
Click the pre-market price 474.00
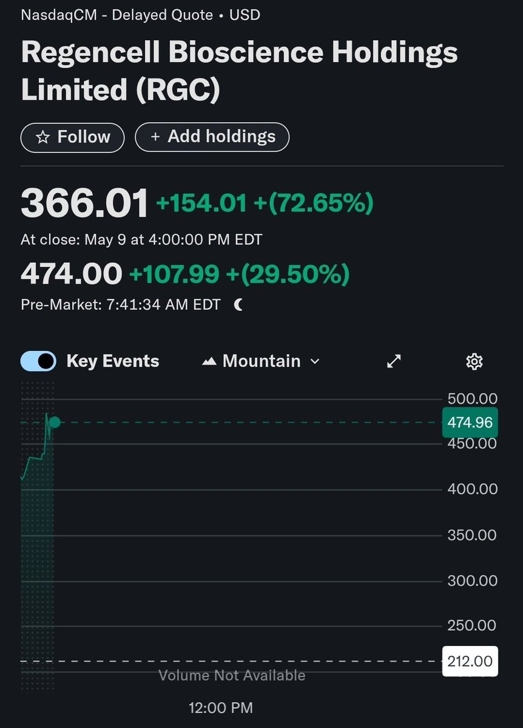click(72, 273)
